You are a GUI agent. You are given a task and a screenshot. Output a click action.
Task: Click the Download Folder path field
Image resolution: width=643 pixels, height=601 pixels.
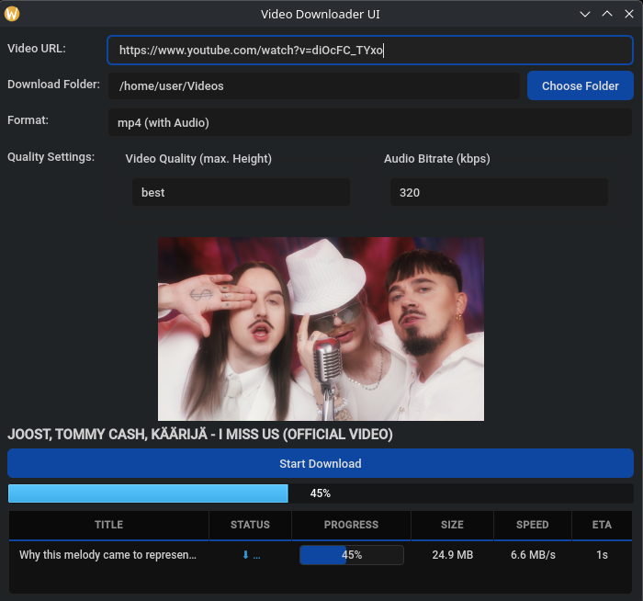point(314,85)
